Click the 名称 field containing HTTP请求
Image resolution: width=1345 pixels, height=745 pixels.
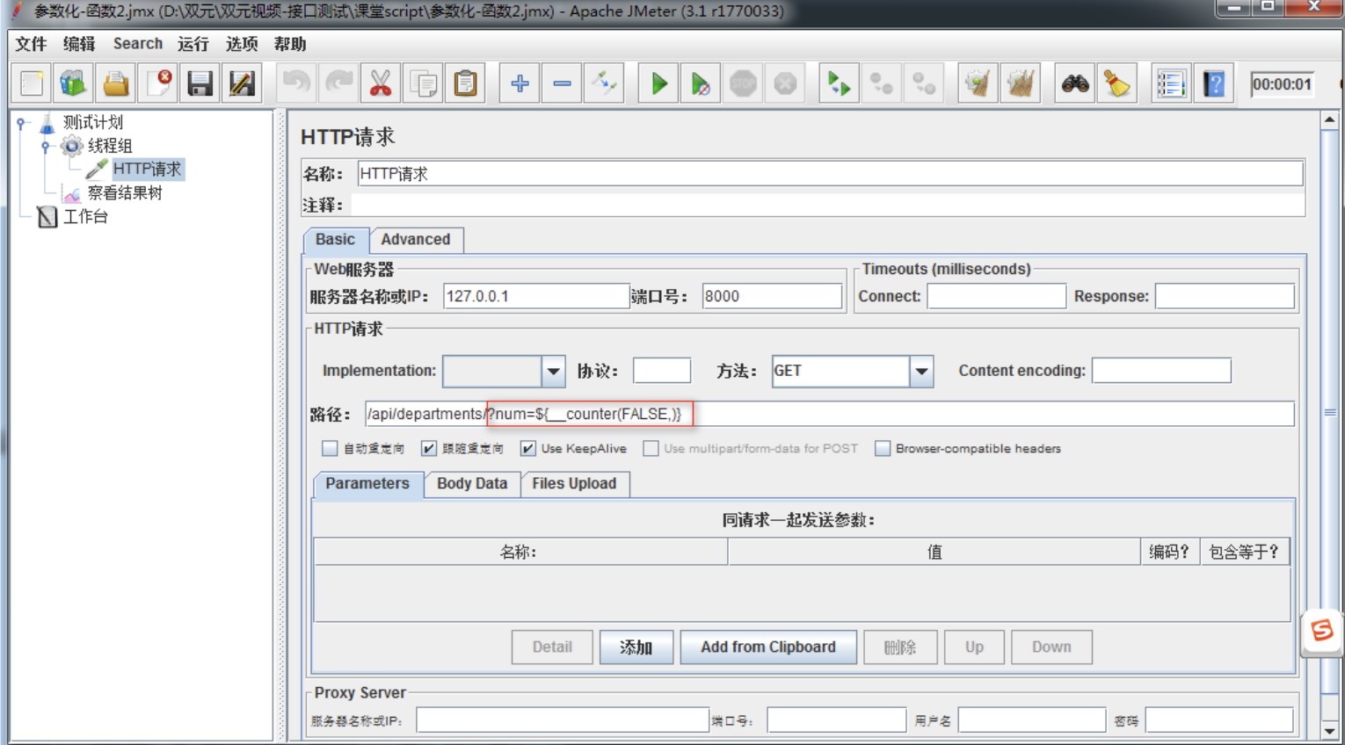(x=830, y=174)
